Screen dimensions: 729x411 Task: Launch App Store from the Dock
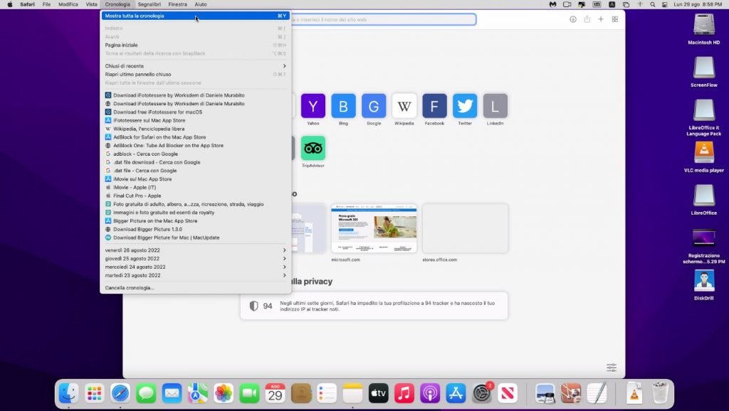coord(456,393)
